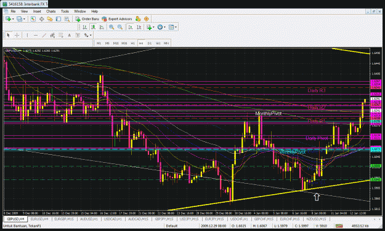Switch to line chart display
This screenshot has height=231, width=385.
[102, 27]
